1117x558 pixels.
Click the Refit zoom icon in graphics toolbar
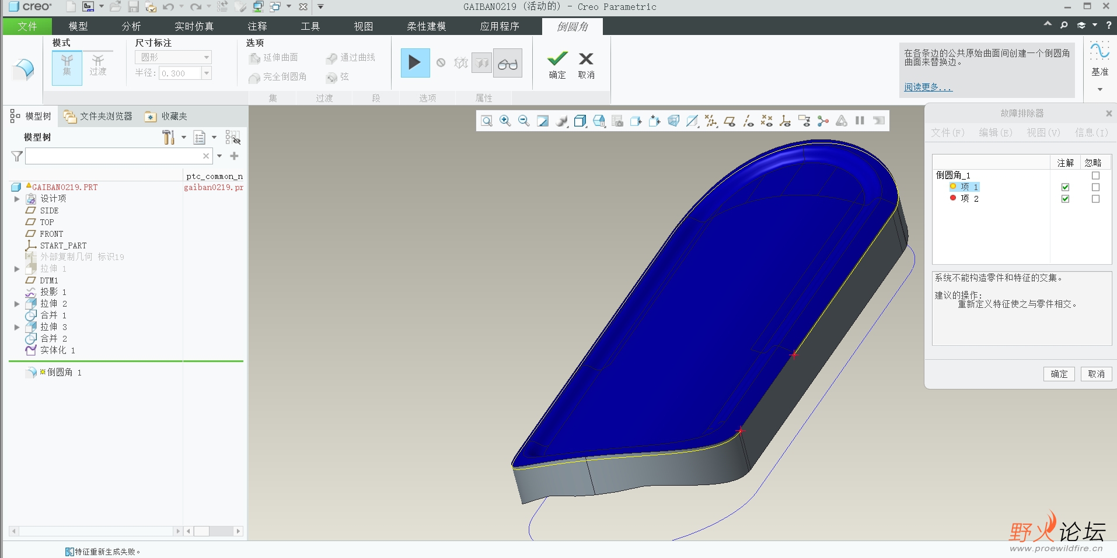(x=486, y=121)
